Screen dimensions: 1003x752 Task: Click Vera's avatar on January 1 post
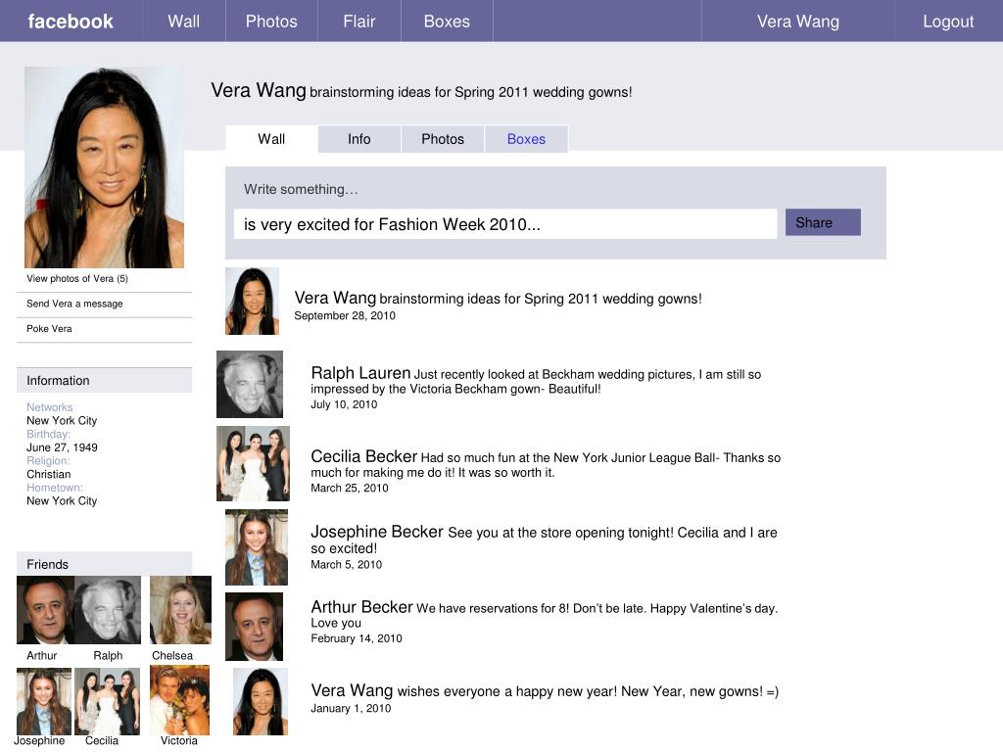(261, 701)
